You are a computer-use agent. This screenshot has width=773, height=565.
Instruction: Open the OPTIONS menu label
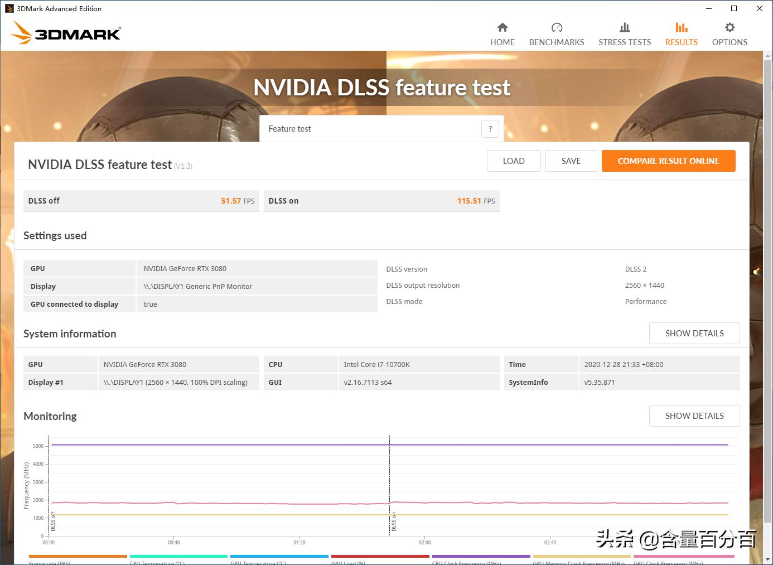coord(729,42)
